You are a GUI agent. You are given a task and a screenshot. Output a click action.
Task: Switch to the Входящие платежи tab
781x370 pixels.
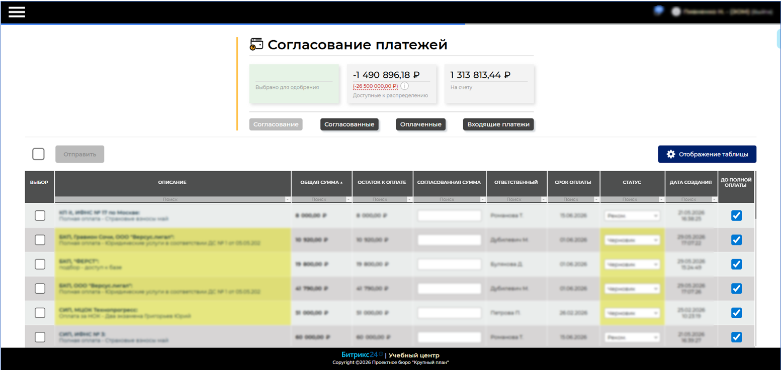point(498,124)
